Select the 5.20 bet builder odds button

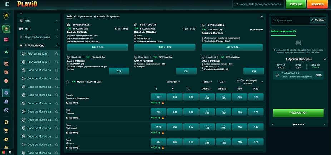(119, 71)
